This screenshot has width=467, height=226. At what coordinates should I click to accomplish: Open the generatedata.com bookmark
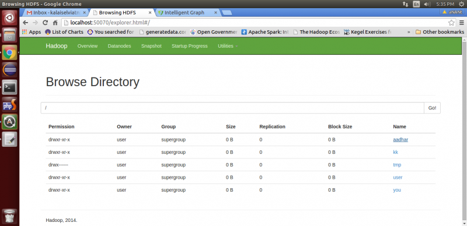coord(163,32)
